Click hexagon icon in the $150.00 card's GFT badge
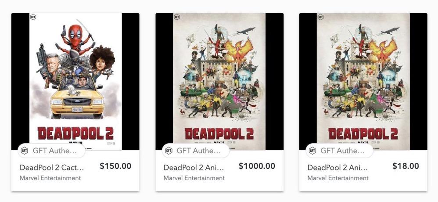 (x=25, y=151)
